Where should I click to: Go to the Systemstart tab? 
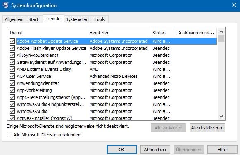coord(78,19)
